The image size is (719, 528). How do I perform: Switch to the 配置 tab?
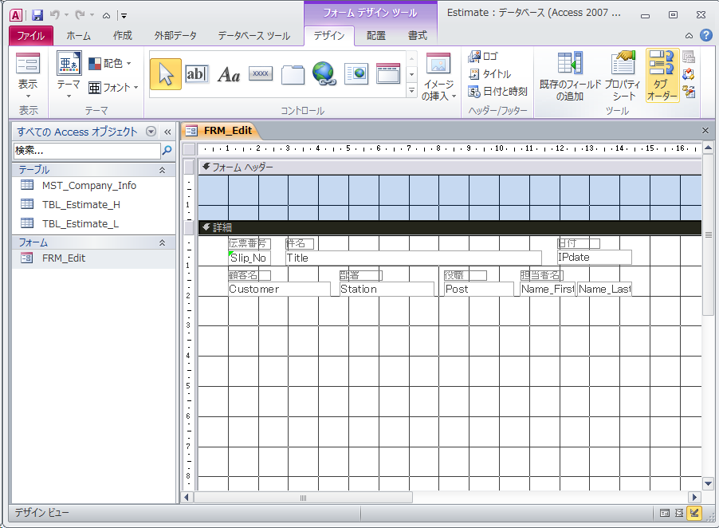pyautogui.click(x=376, y=35)
